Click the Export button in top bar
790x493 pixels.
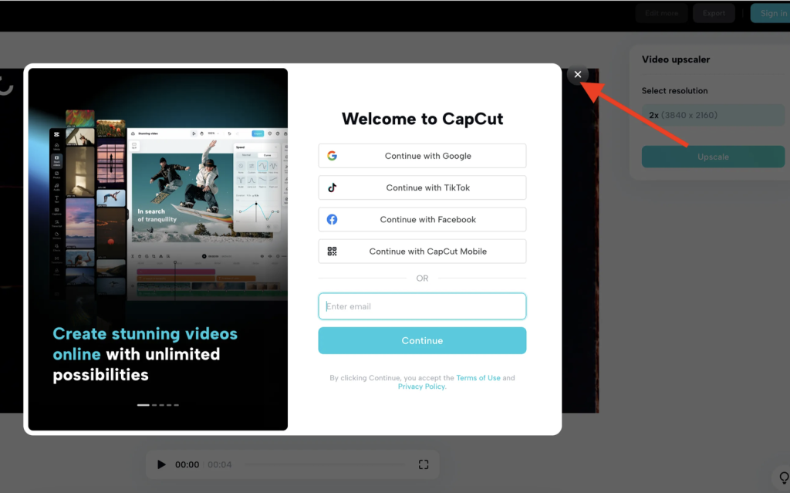pyautogui.click(x=714, y=13)
